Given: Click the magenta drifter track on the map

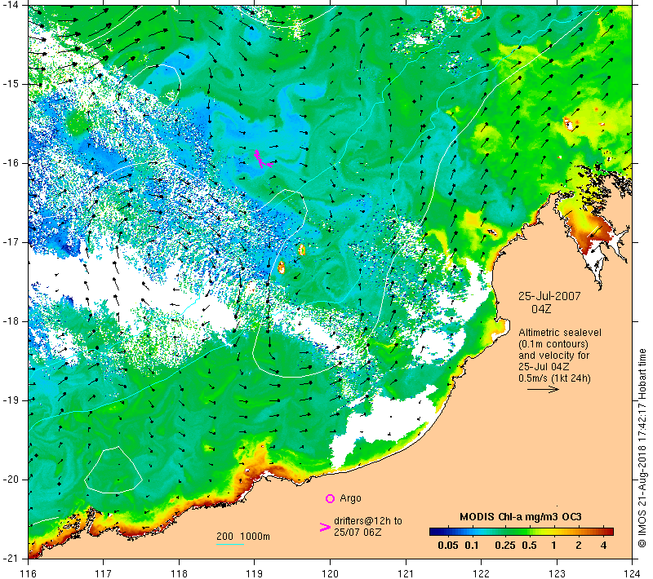Looking at the screenshot, I should click(262, 159).
